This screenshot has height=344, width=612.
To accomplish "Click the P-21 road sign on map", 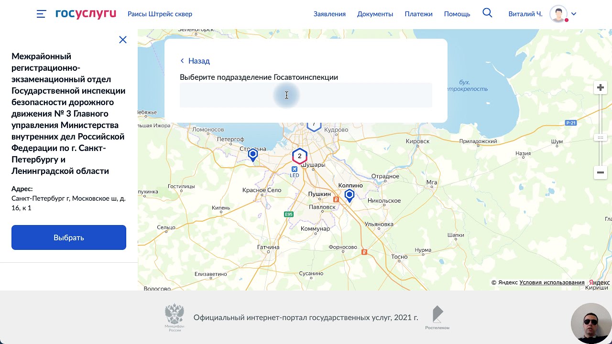I will point(571,123).
